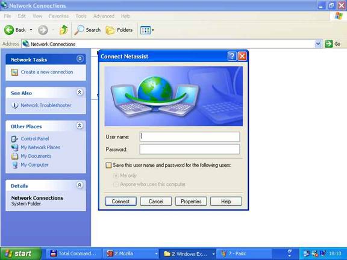Screen dimensions: 347x260
Task: Open the Search pane
Action: pyautogui.click(x=87, y=30)
